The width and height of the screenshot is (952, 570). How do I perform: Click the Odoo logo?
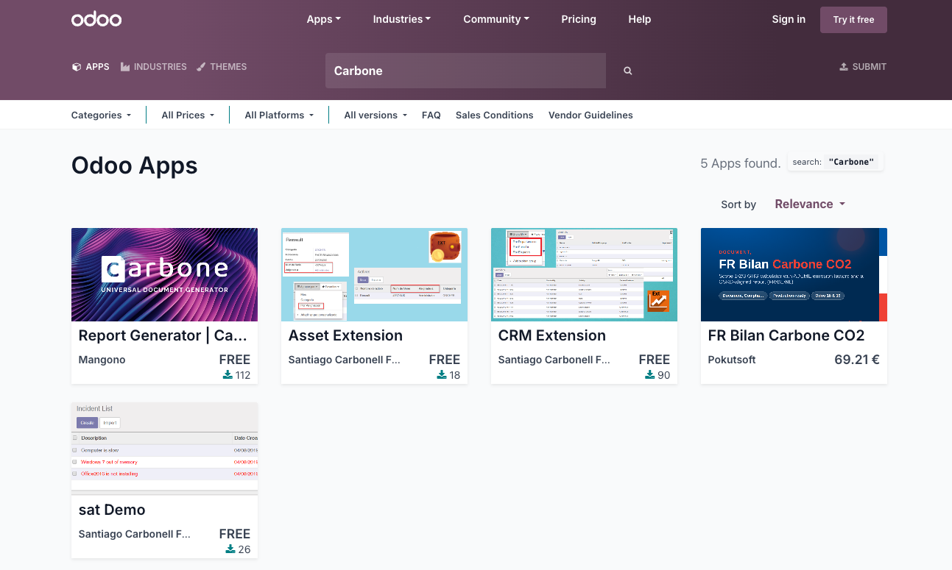coord(96,19)
